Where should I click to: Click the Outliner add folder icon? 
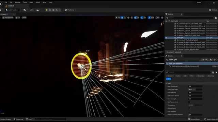216,18
